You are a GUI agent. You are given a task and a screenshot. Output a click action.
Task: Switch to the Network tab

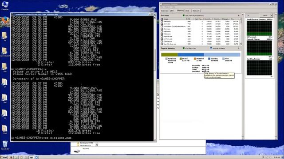coord(196,11)
